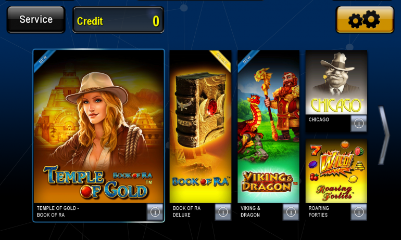401x240 pixels.
Task: Click the NEW ribbon on Temple of Gold
Action: point(43,59)
